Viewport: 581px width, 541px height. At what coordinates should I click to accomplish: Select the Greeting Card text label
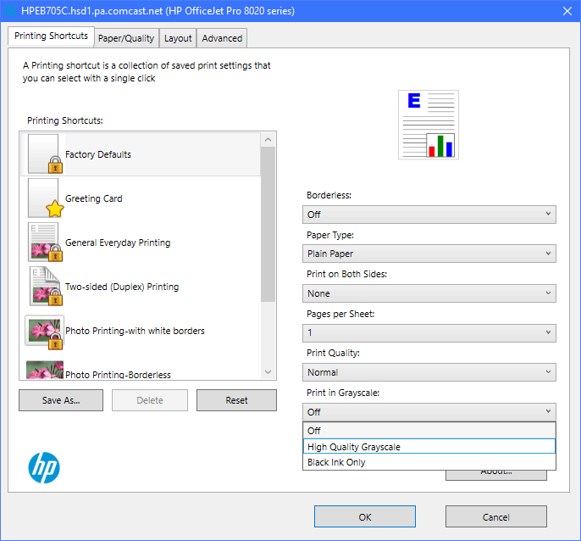point(94,198)
